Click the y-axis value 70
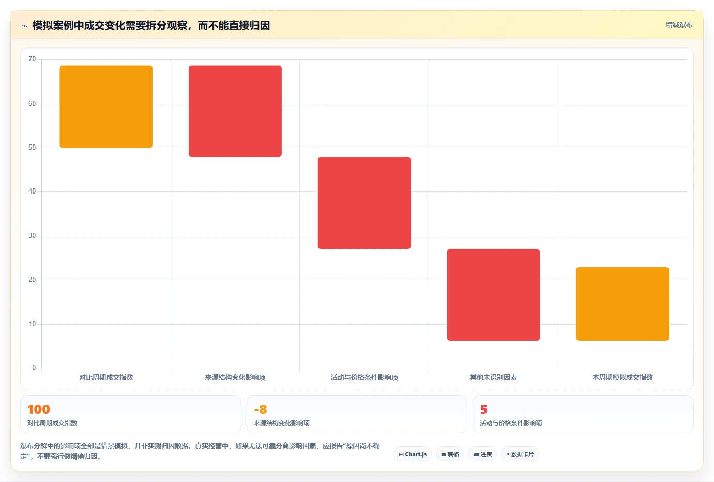 tap(32, 59)
